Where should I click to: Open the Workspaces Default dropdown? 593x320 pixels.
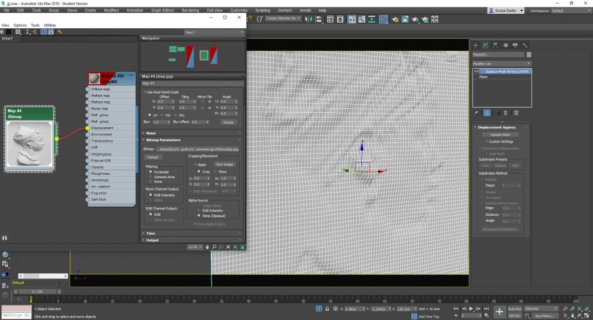click(x=570, y=10)
